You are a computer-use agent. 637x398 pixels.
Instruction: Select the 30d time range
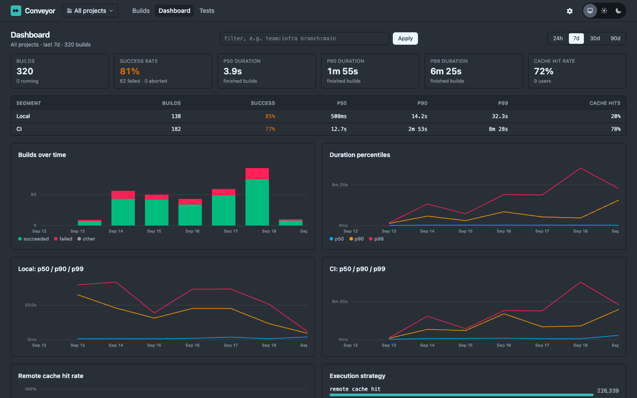[595, 38]
